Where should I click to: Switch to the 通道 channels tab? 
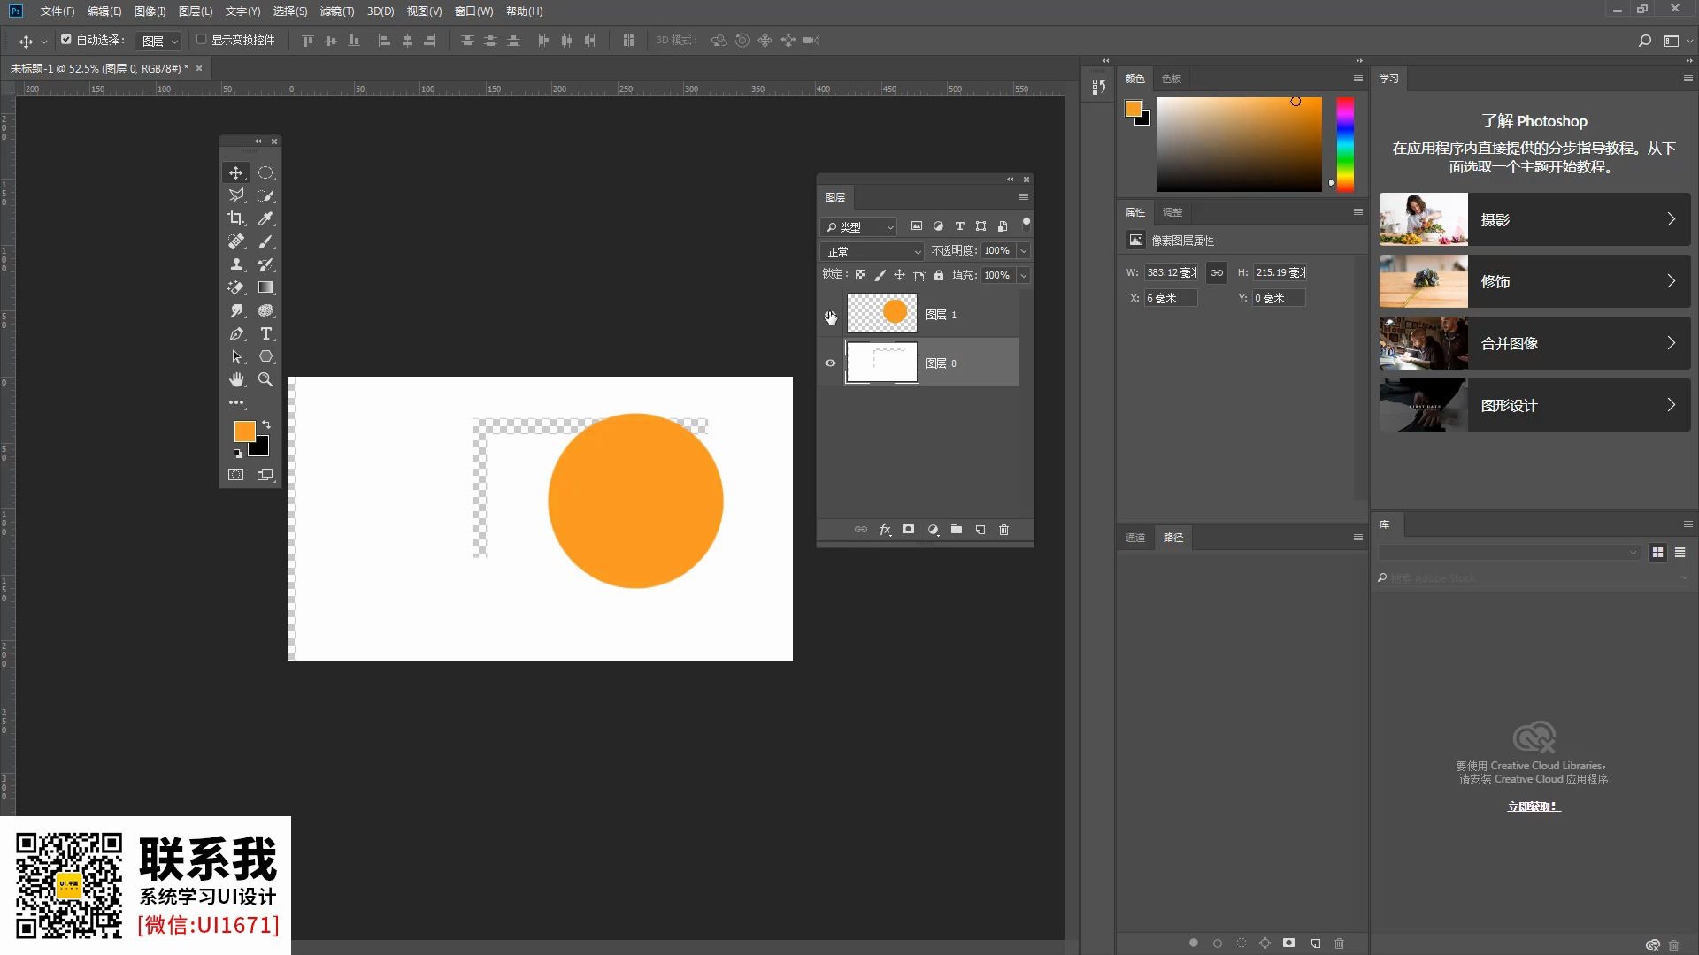pyautogui.click(x=1135, y=538)
